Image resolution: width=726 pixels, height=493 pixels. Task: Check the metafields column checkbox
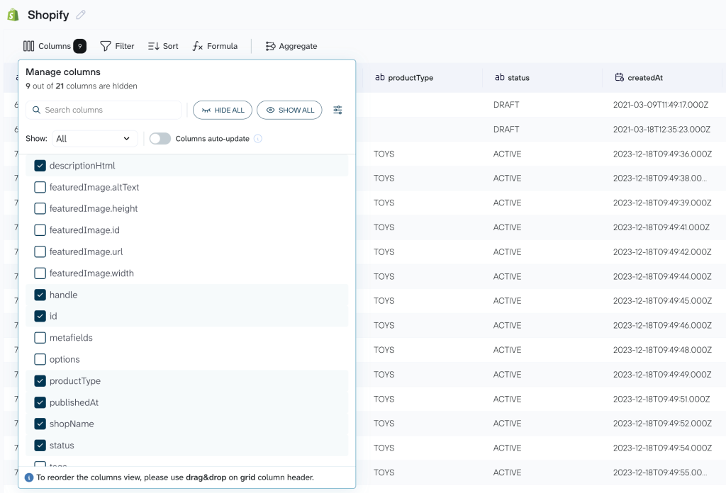click(40, 338)
